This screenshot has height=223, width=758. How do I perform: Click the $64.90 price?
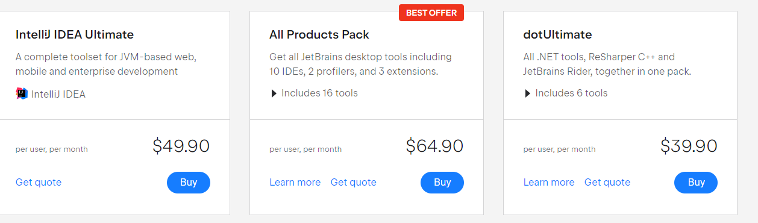[434, 146]
